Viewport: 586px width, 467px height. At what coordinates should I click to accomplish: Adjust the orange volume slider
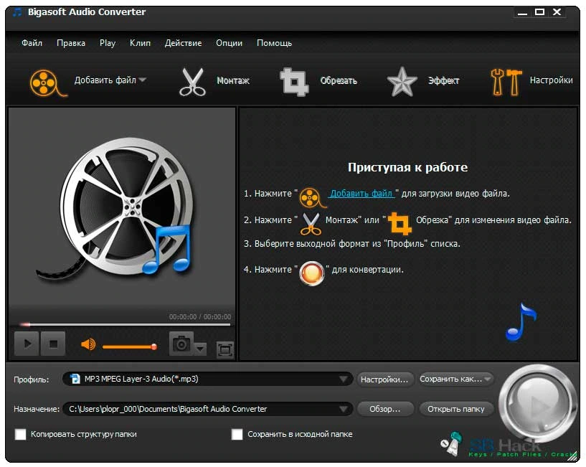(129, 347)
